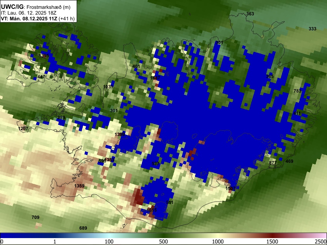Click the map value label 689

[83, 228]
